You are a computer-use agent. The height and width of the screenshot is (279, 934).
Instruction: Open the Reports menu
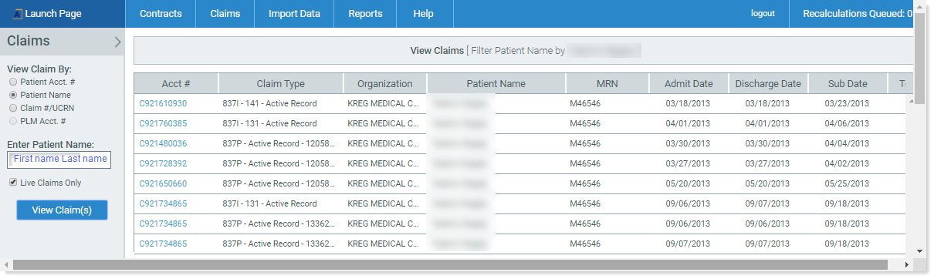pyautogui.click(x=365, y=14)
